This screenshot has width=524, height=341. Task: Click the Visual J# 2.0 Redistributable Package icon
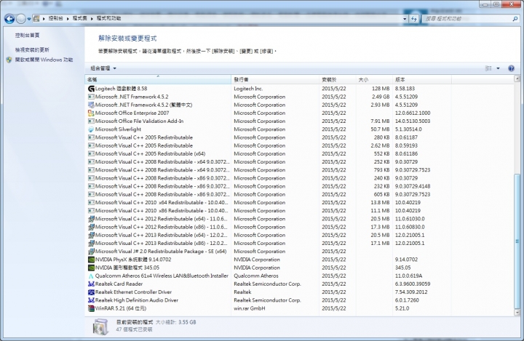tap(91, 252)
